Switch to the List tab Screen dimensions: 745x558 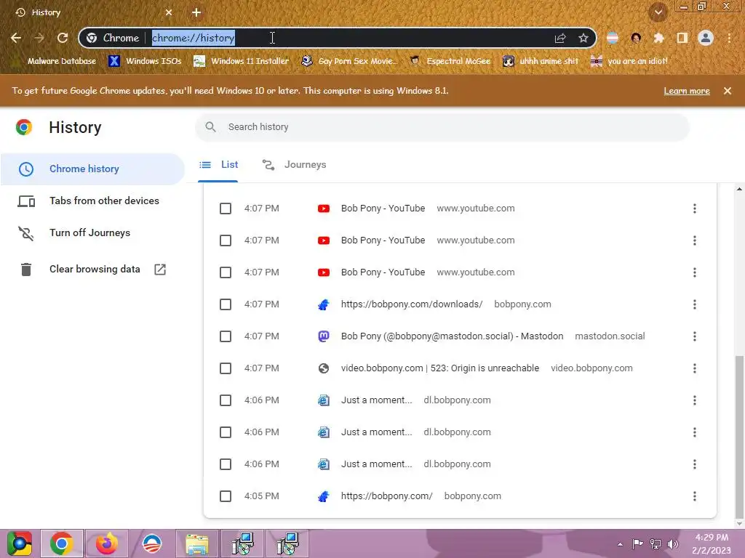pyautogui.click(x=218, y=165)
